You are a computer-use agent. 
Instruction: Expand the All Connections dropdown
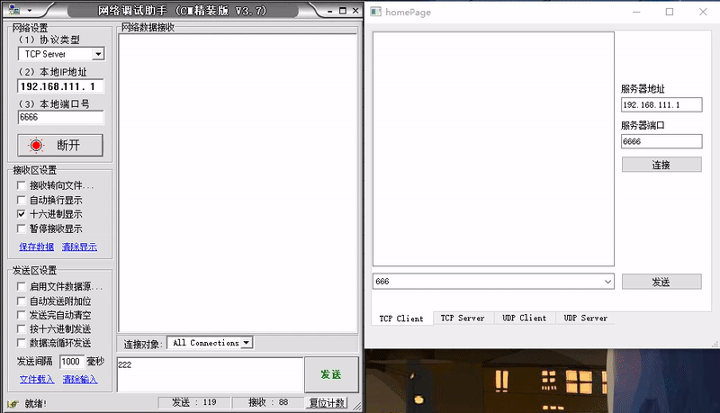[x=247, y=343]
